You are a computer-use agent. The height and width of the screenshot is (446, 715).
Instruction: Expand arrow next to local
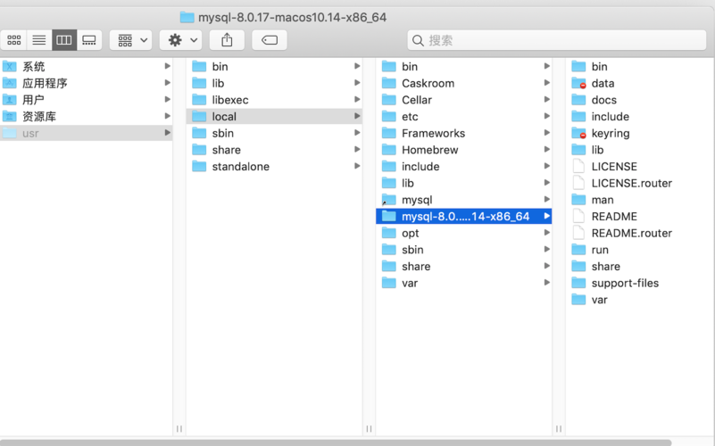click(357, 116)
